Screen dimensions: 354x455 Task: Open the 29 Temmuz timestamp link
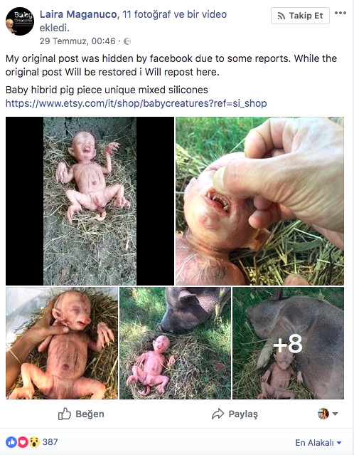point(77,41)
